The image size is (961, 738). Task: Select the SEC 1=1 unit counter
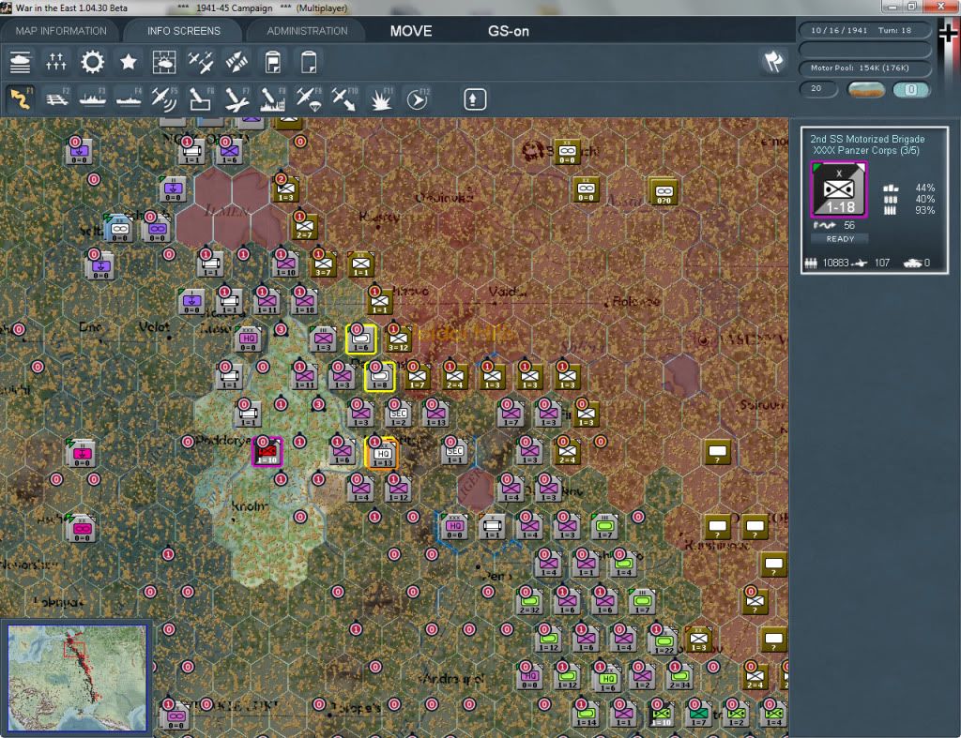454,452
